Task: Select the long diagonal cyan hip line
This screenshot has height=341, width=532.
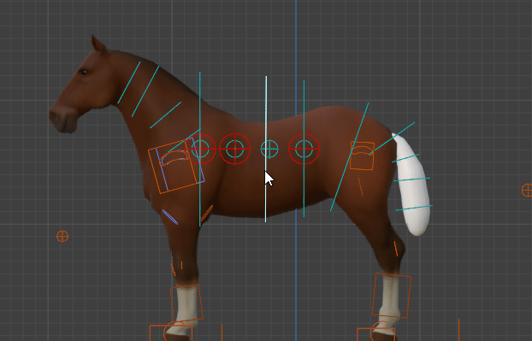Action: (x=349, y=157)
